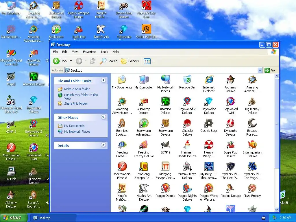
Task: Select Bejeweled Twist icon in the Desktop window
Action: tap(230, 102)
